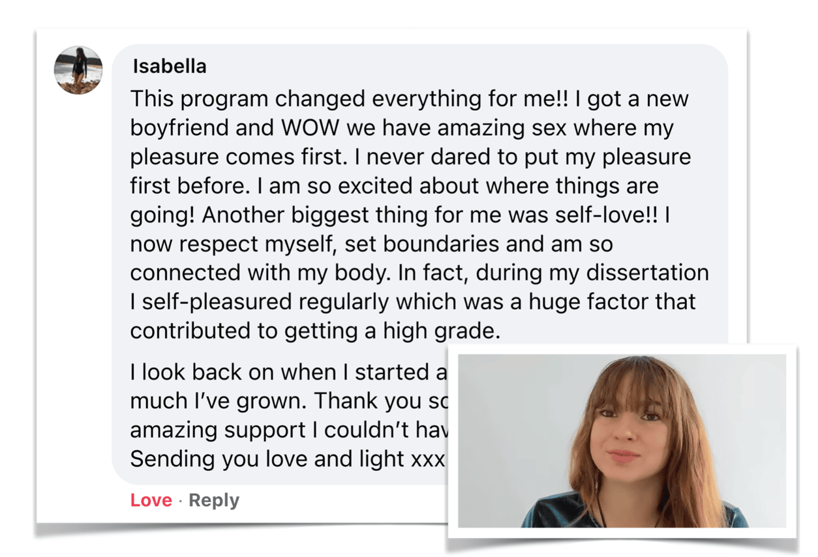The width and height of the screenshot is (818, 557).
Task: Click the word "WOW" in the comment
Action: tap(311, 128)
